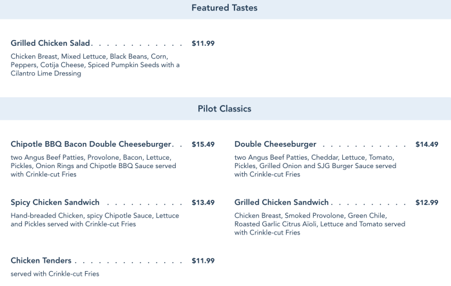The image size is (451, 286).
Task: Open Chipotle BBQ Bacon Double Cheeseburger item
Action: 91,144
